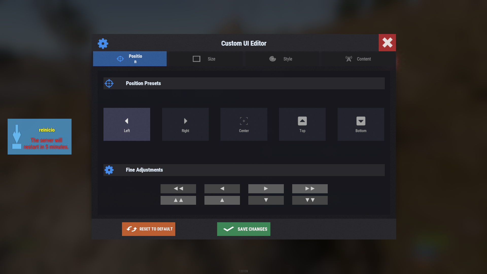Move far right with double right arrows
Image resolution: width=487 pixels, height=274 pixels.
[x=310, y=189]
